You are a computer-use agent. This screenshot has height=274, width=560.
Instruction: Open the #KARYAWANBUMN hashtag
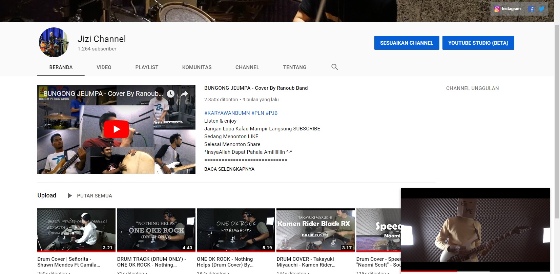227,113
